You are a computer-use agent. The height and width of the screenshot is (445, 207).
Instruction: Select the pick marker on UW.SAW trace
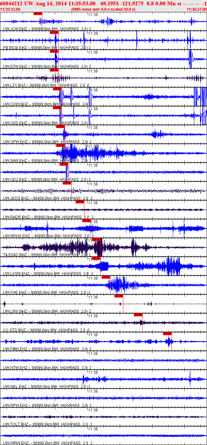[x=61, y=145]
